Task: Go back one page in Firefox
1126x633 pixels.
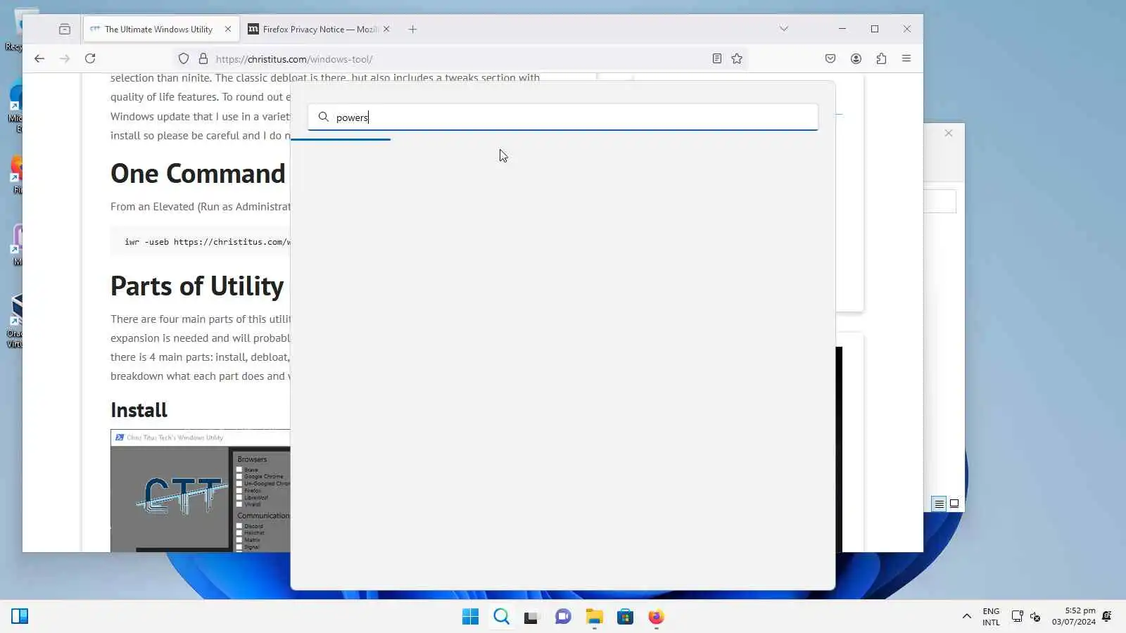Action: coord(39,59)
